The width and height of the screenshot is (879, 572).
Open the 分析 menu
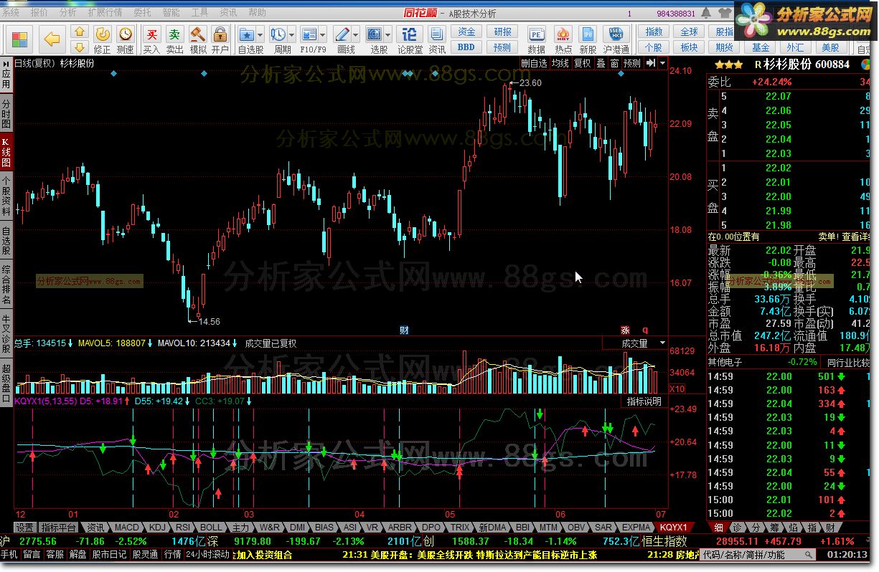pyautogui.click(x=67, y=13)
